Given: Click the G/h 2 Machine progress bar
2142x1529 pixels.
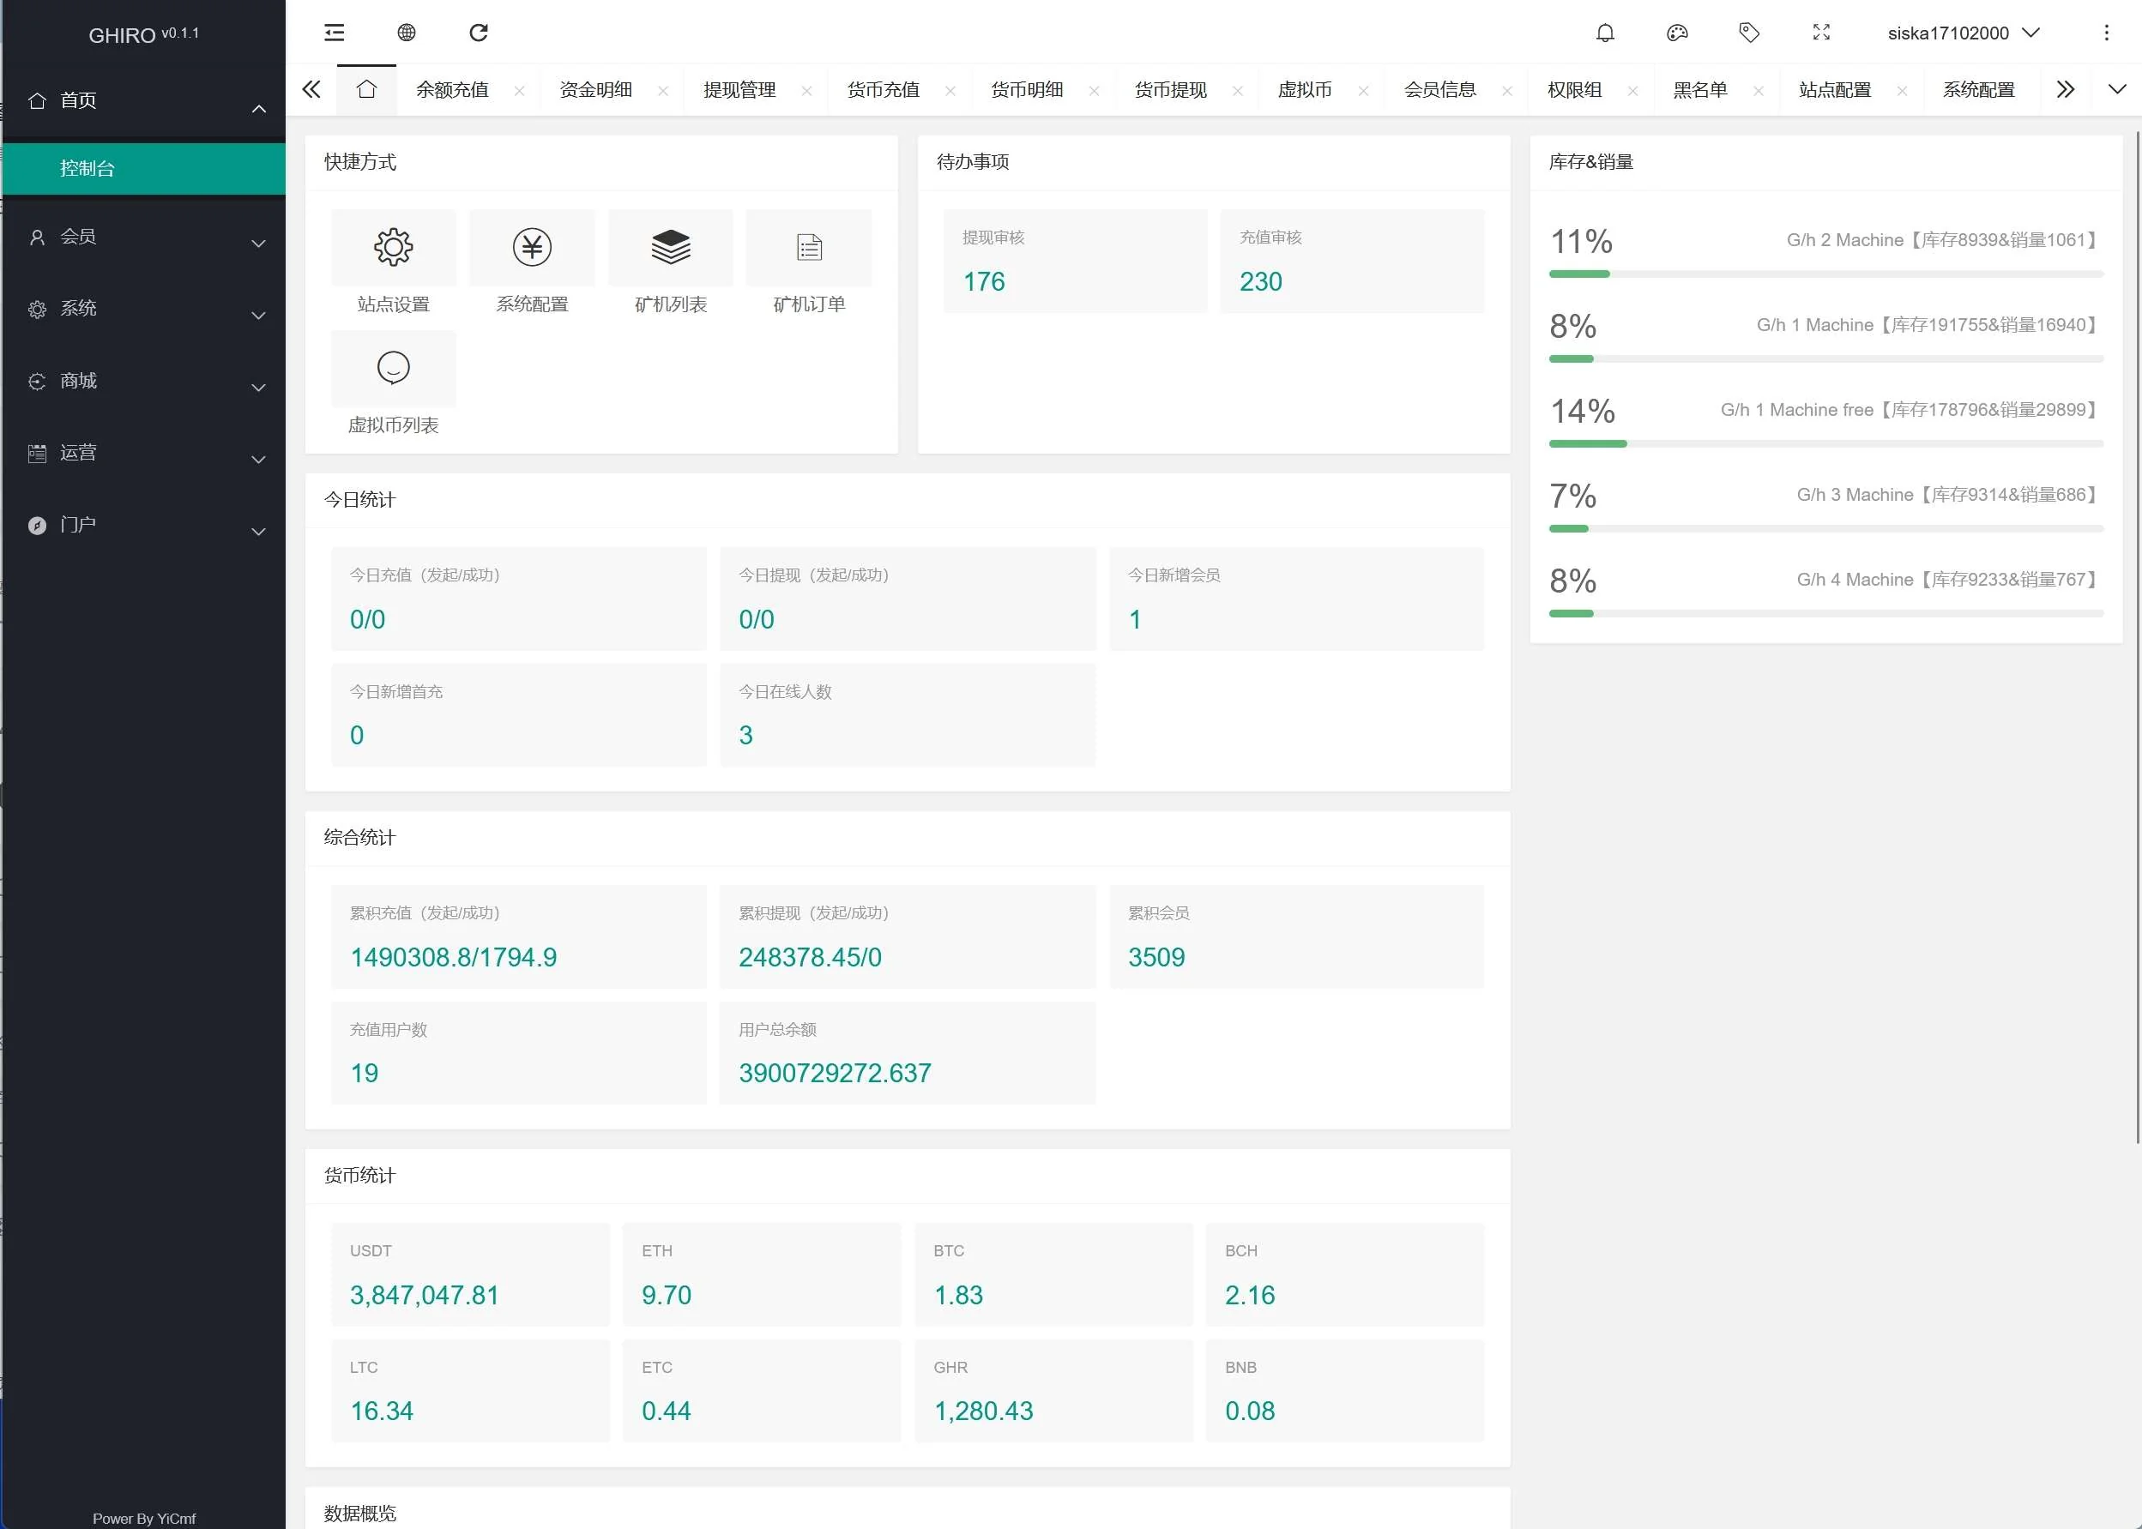Looking at the screenshot, I should coord(1825,274).
